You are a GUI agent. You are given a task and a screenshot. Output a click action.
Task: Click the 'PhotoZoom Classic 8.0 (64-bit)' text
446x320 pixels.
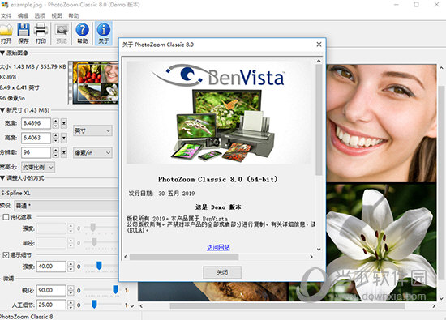click(218, 179)
